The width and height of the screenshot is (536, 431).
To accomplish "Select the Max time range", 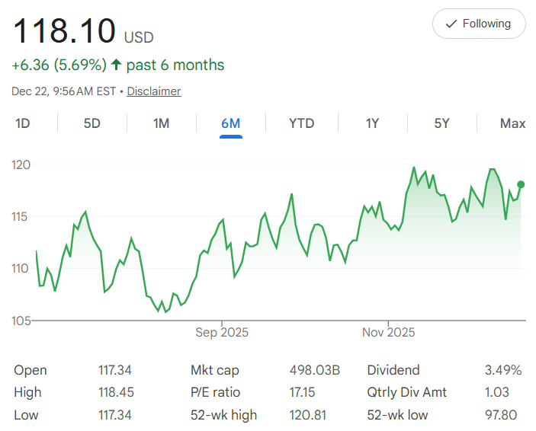I will point(512,123).
